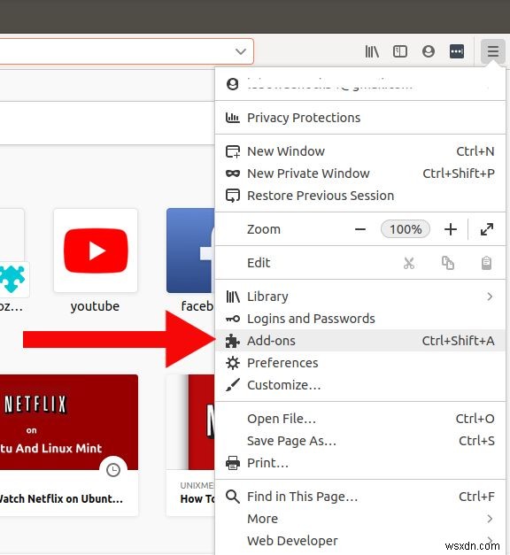Click the key icon for logins
The image size is (510, 555).
[x=233, y=319]
